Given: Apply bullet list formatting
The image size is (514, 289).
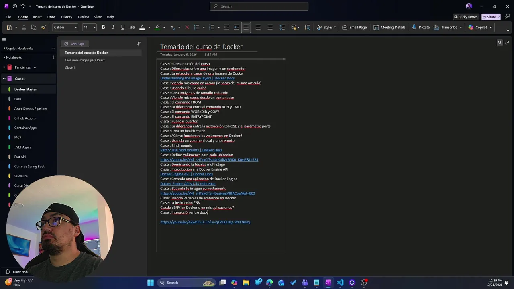Looking at the screenshot, I should [197, 27].
